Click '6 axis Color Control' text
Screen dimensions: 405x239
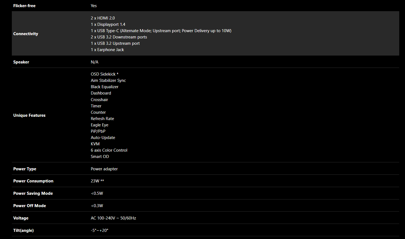pyautogui.click(x=109, y=150)
